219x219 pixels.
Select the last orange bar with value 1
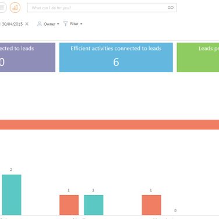pos(151,205)
